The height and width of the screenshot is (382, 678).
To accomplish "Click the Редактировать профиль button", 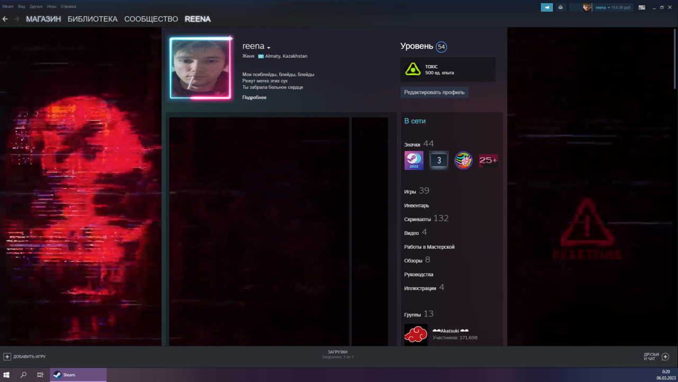I will (434, 92).
